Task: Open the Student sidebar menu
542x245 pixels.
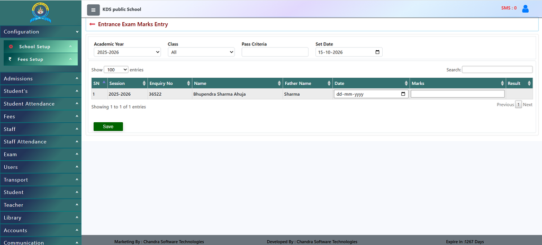Action: coord(41,192)
